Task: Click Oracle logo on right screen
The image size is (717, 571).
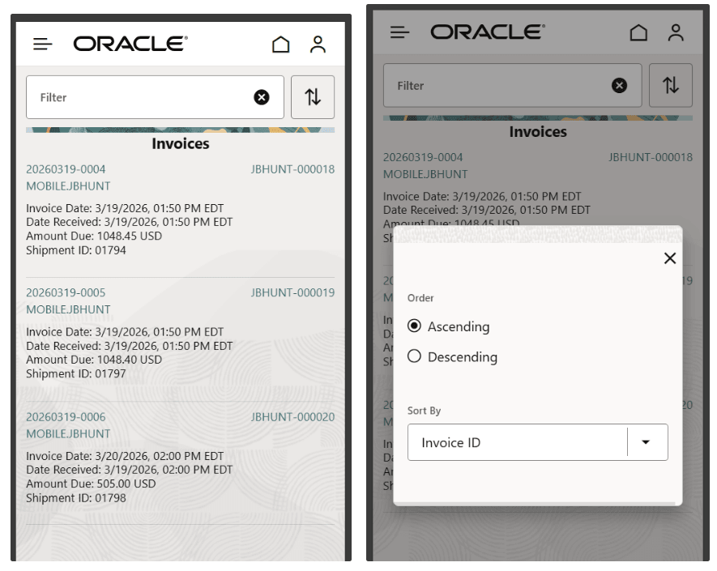Action: click(488, 32)
